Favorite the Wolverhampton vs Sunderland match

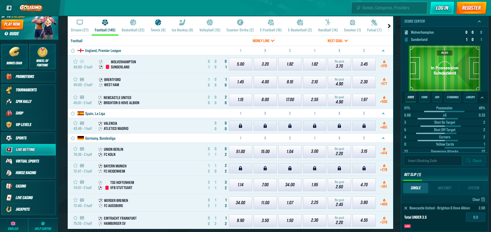[x=75, y=61]
